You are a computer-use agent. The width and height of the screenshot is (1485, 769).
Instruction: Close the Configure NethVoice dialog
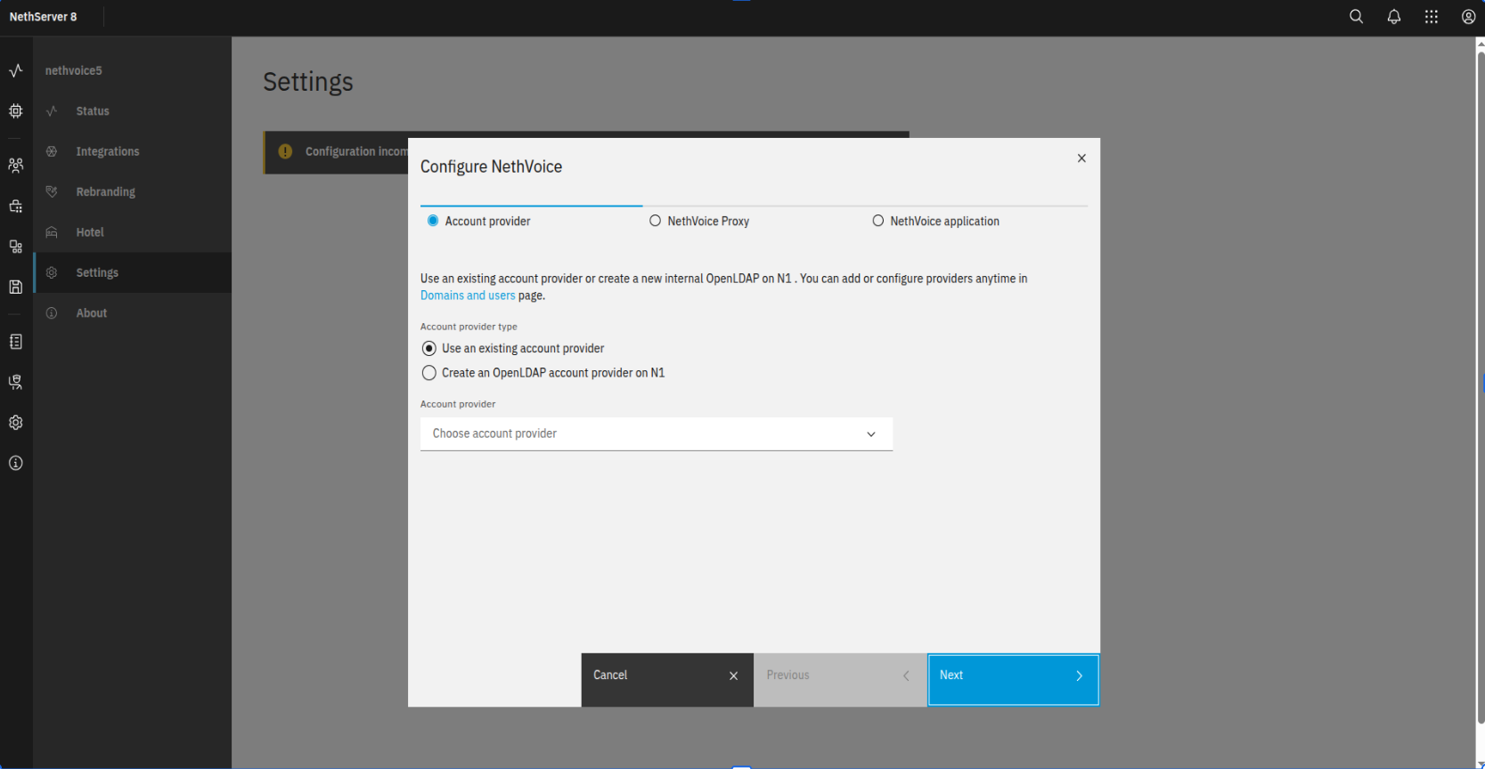tap(1081, 158)
